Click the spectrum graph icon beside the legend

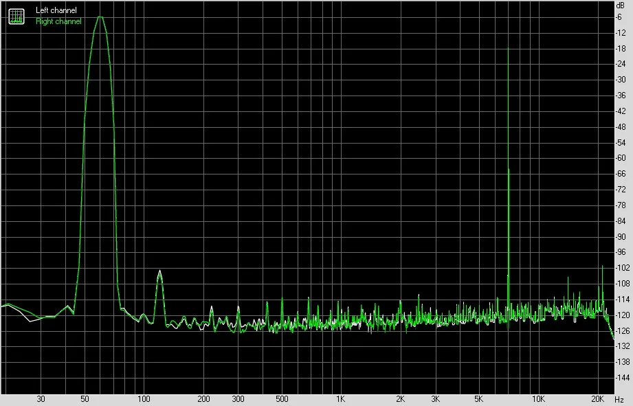click(16, 16)
